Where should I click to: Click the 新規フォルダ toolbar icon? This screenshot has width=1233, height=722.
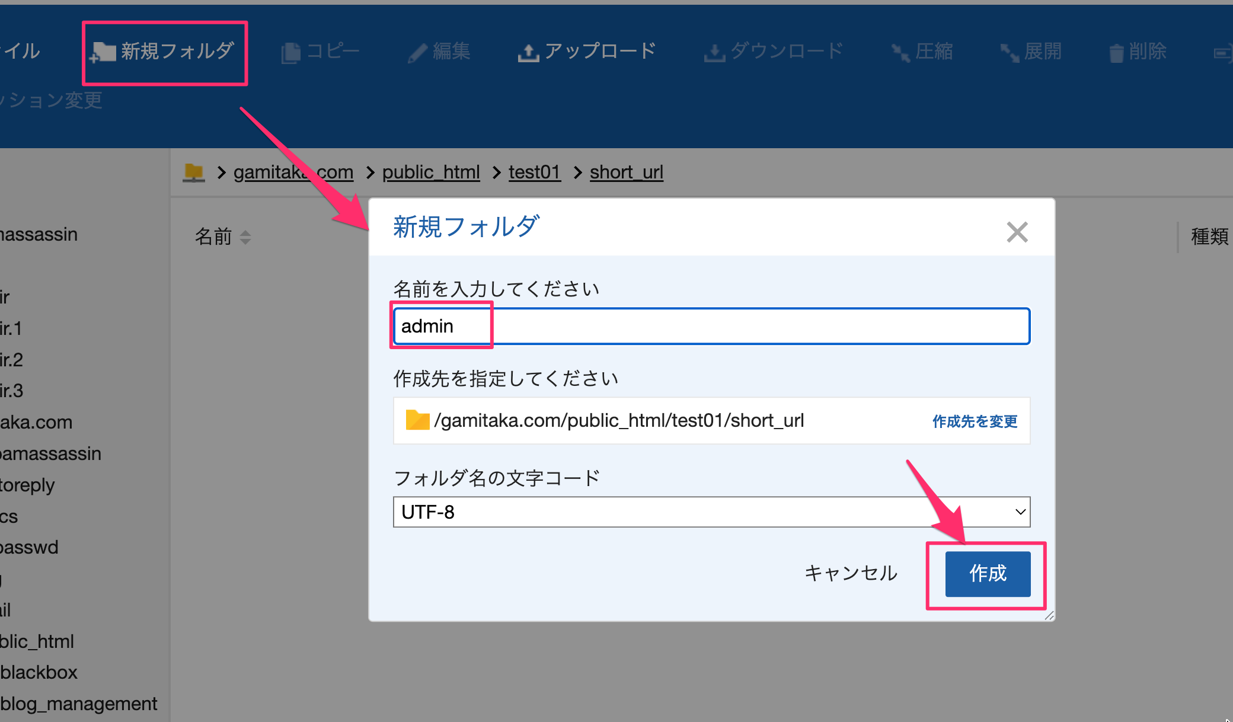[x=103, y=53]
